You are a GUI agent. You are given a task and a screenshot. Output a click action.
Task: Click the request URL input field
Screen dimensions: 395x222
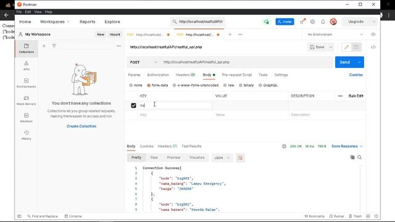[x=247, y=62]
